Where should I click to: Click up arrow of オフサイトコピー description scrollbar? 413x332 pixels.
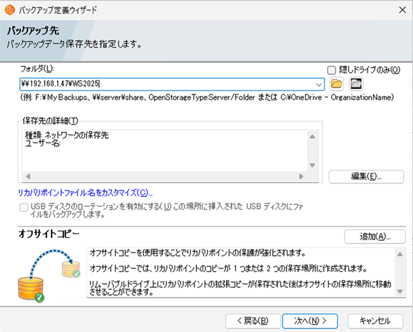pos(400,254)
